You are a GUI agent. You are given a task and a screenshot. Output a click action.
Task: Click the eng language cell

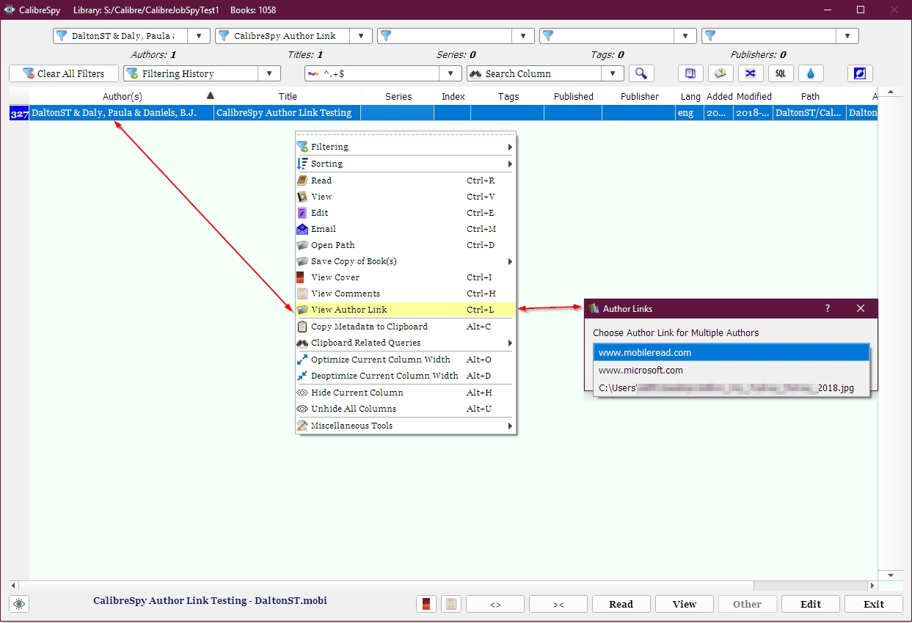pos(690,113)
